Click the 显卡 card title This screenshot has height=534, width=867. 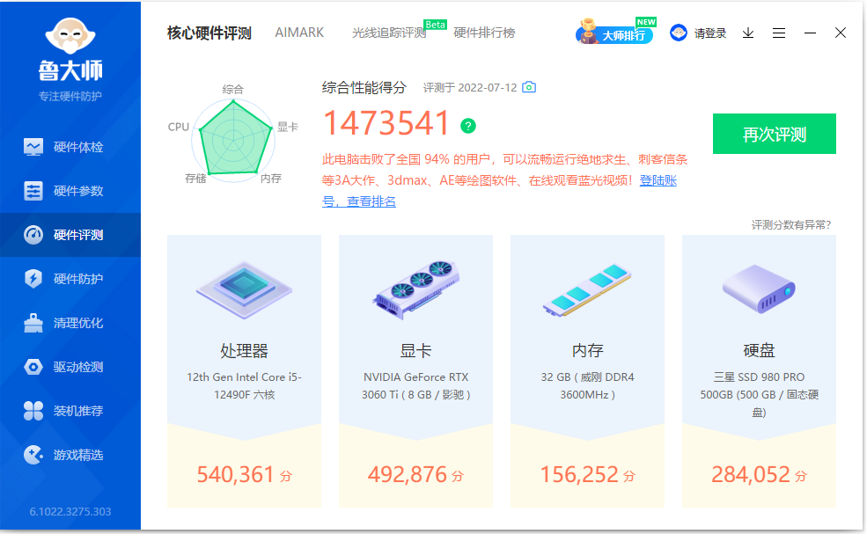pyautogui.click(x=415, y=350)
